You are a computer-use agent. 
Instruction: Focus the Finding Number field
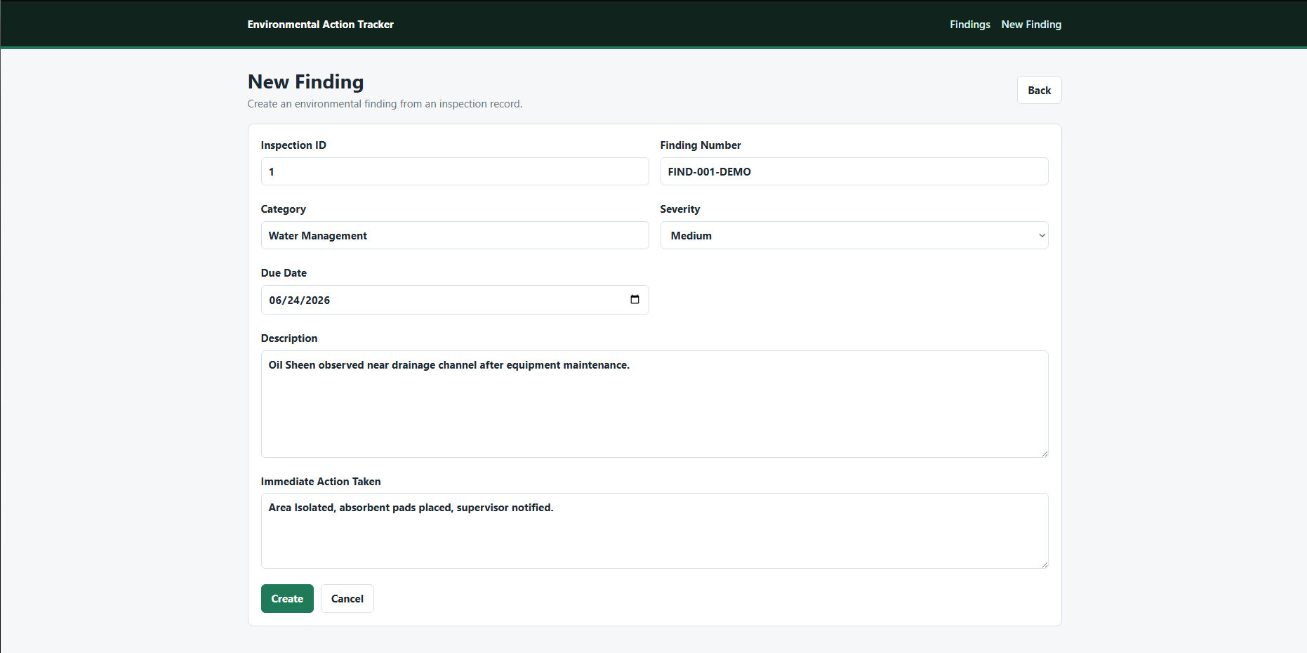click(854, 171)
